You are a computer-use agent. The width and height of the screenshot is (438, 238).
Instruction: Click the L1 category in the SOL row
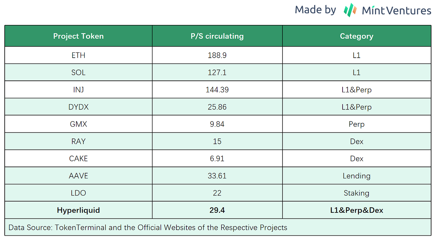coord(357,72)
